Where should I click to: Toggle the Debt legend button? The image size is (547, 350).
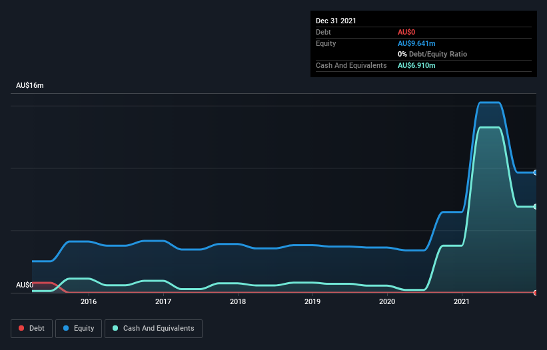[32, 329]
